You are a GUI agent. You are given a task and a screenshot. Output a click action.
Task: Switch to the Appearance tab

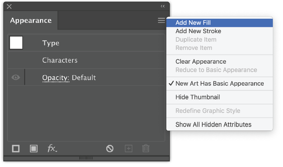coord(31,20)
